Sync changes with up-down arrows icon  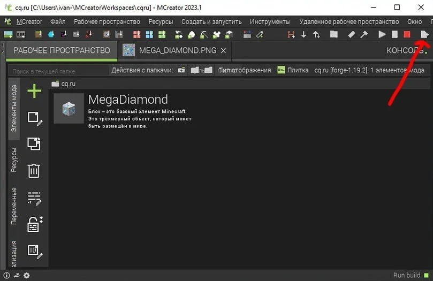(x=316, y=34)
